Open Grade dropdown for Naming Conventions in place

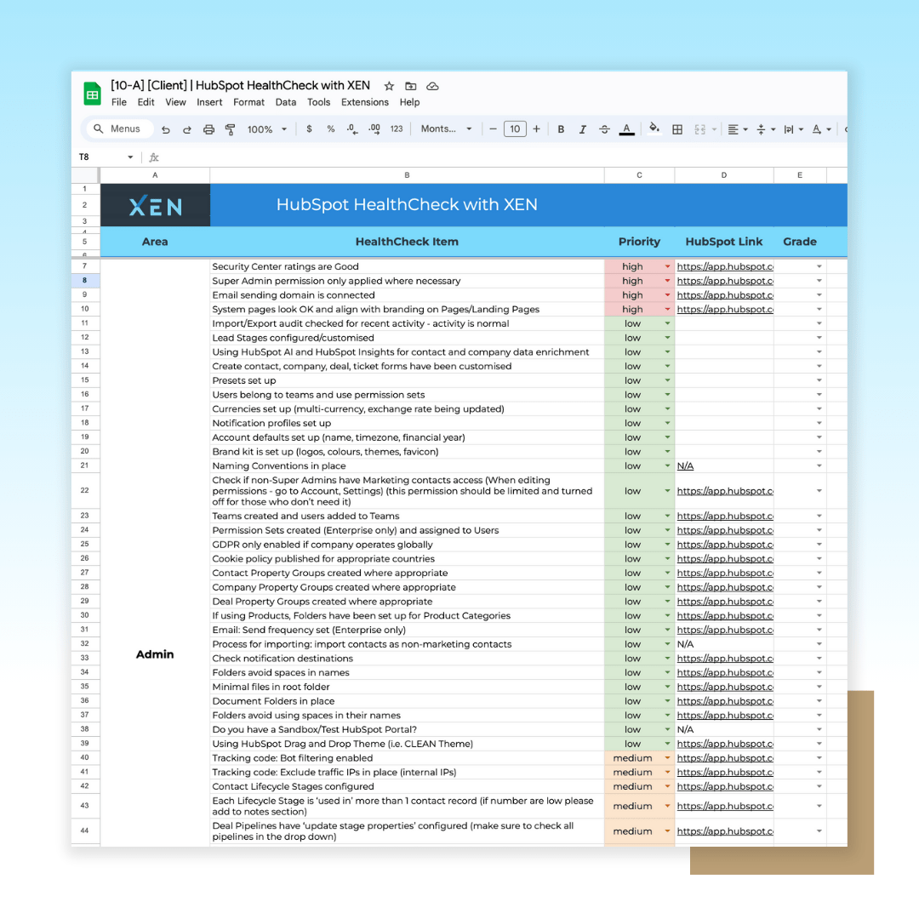(x=819, y=466)
